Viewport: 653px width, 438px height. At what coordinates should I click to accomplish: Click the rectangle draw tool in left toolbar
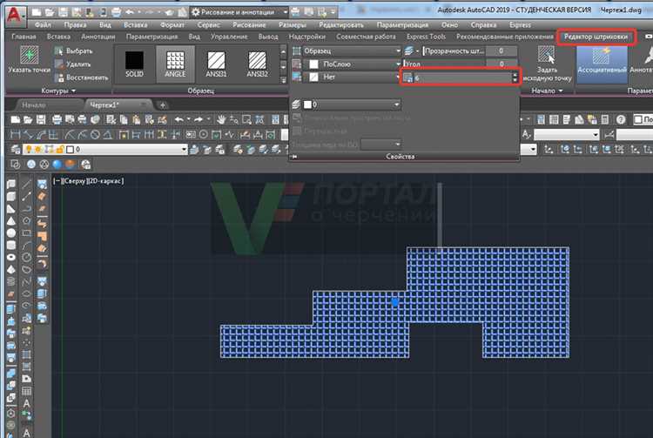[26, 232]
